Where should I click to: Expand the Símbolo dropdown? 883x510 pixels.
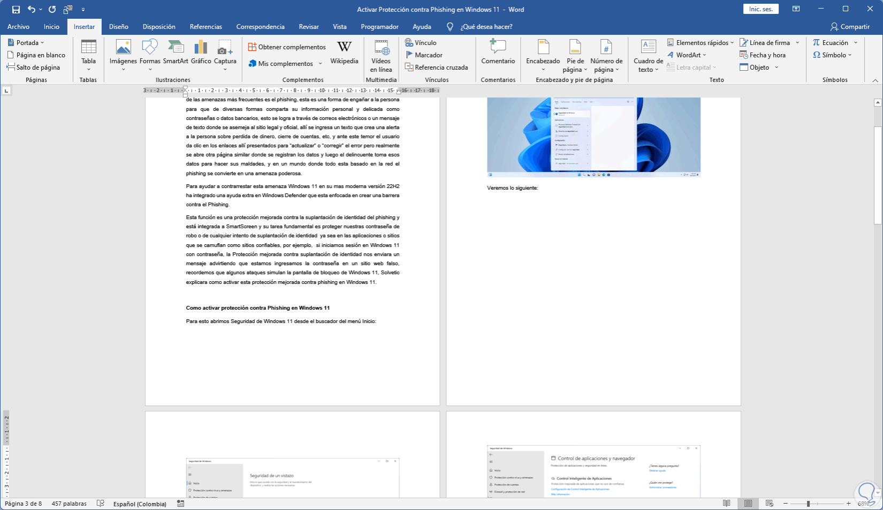[x=850, y=55]
